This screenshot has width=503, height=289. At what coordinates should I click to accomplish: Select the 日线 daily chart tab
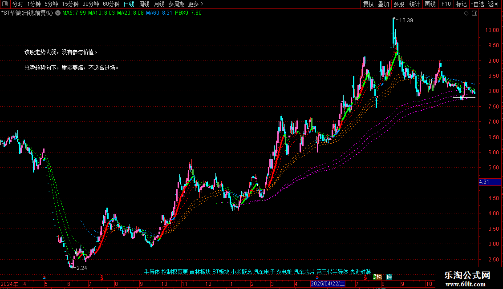click(129, 4)
